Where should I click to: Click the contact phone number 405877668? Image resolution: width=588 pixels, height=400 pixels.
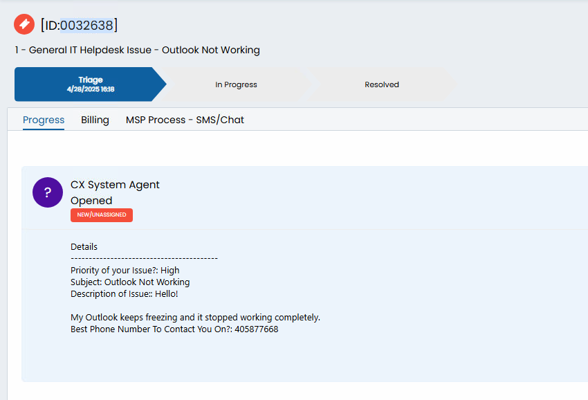257,329
